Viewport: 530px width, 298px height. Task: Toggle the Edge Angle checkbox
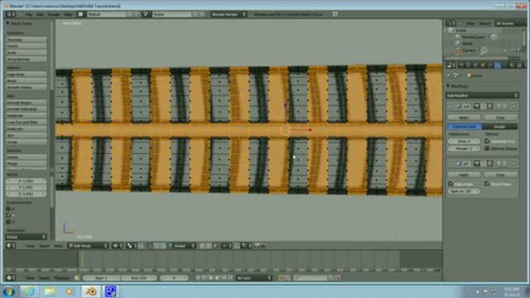pos(450,184)
